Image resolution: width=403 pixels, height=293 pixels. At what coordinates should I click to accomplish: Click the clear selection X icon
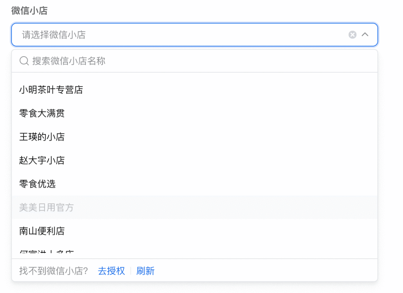coord(352,35)
